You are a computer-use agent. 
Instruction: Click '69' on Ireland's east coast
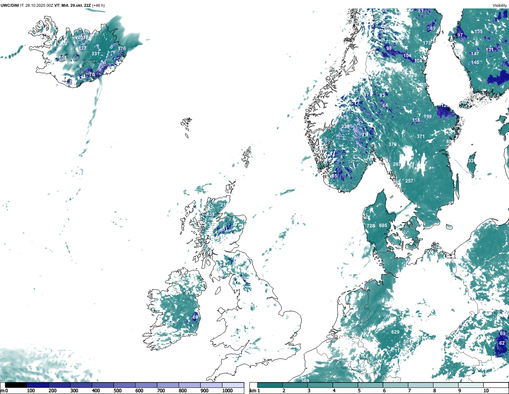[195, 317]
